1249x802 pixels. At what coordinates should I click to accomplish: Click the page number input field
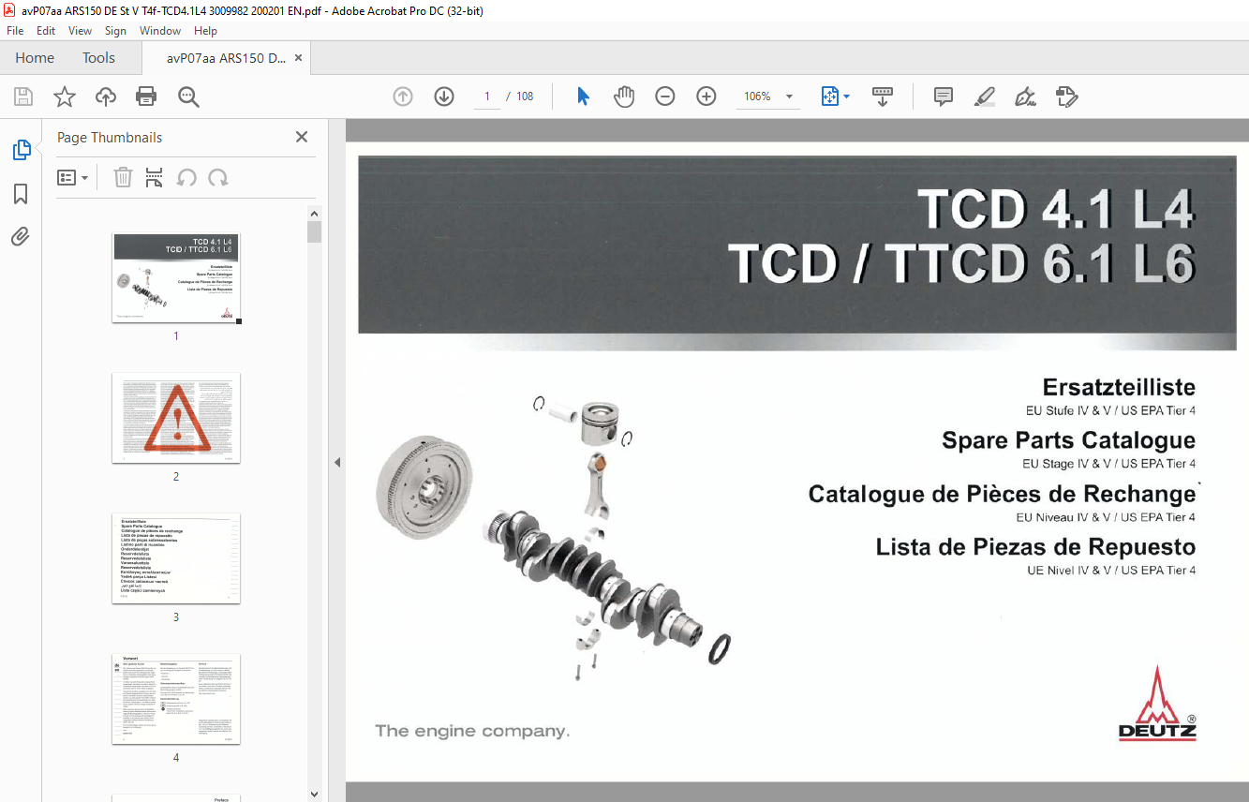click(x=486, y=97)
